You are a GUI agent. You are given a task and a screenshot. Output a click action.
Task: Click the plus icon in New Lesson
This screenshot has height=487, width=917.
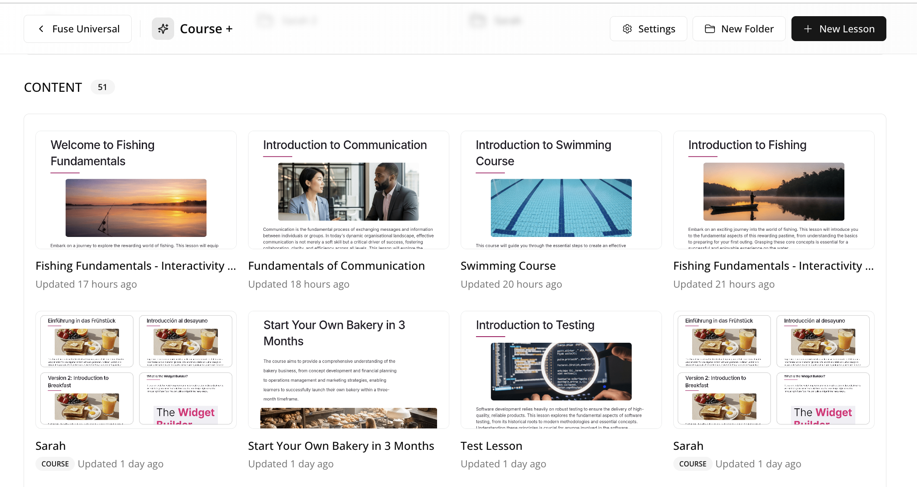point(808,29)
